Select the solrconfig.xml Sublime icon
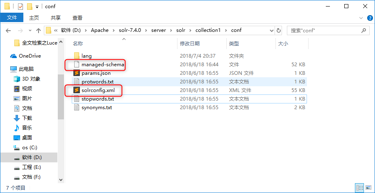 (x=77, y=90)
